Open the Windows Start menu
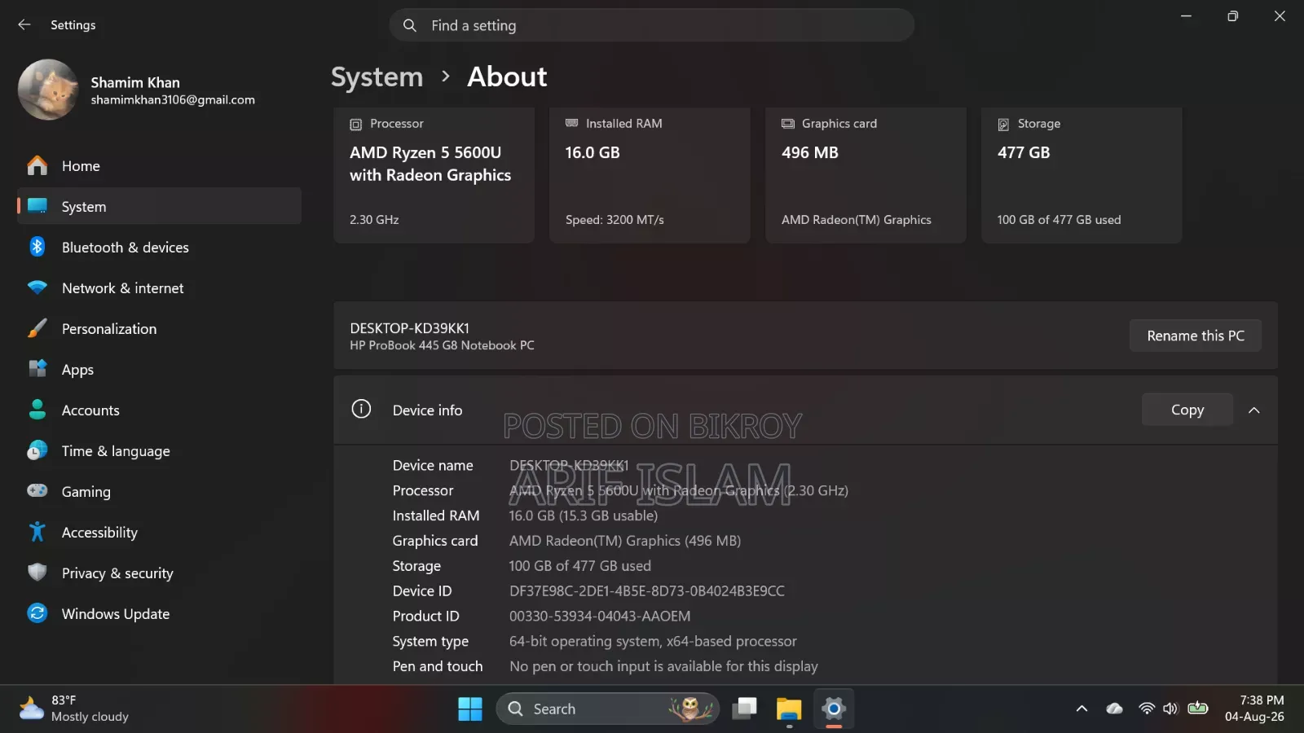 (x=470, y=709)
